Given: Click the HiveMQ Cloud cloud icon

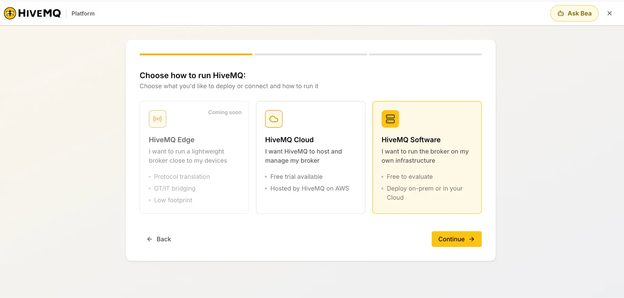Looking at the screenshot, I should coord(274,119).
